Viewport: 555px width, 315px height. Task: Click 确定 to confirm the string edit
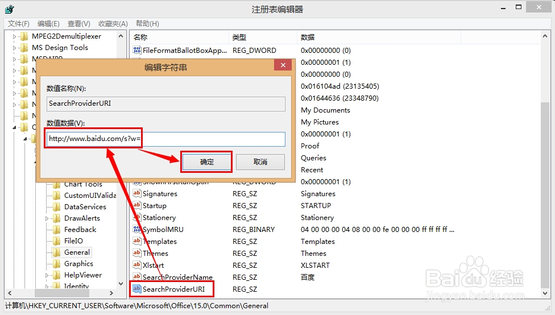tap(207, 162)
